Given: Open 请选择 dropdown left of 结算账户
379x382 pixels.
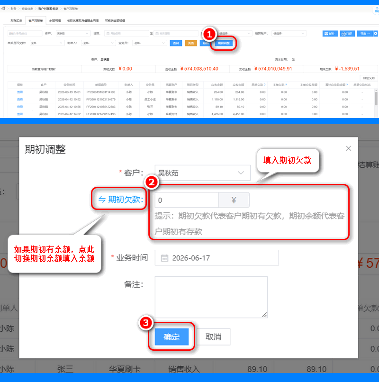Looking at the screenshot, I should coord(235,33).
